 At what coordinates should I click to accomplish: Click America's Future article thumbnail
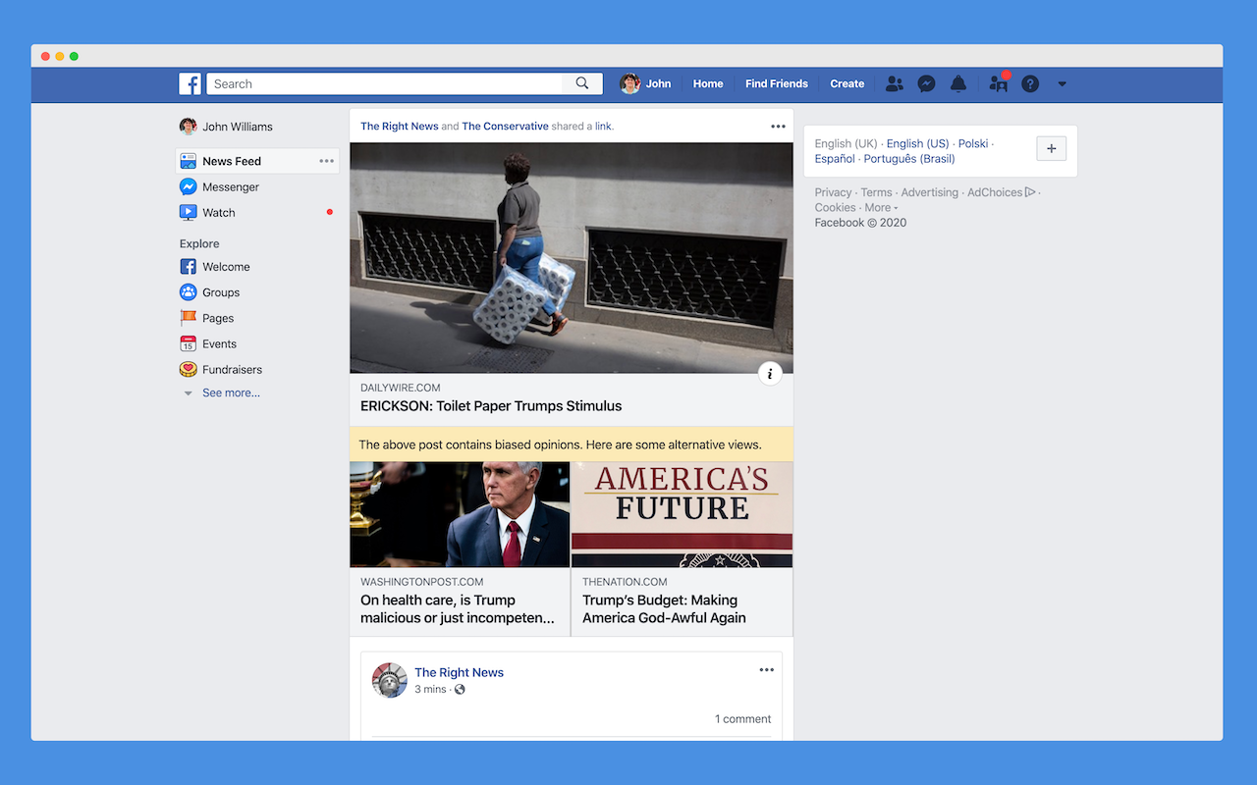click(x=682, y=514)
